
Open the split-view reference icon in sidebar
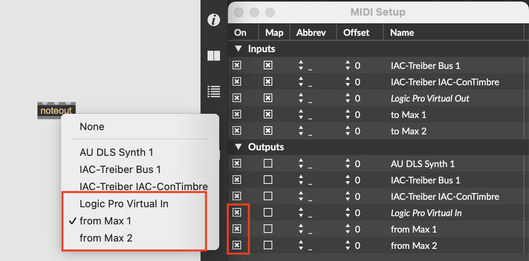[214, 56]
